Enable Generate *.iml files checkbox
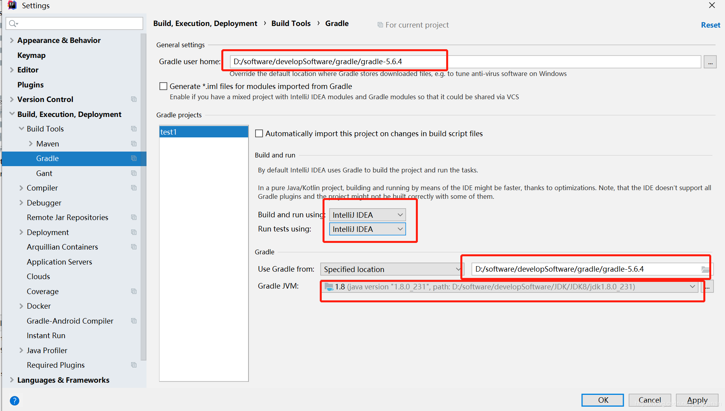This screenshot has width=725, height=411. tap(163, 86)
